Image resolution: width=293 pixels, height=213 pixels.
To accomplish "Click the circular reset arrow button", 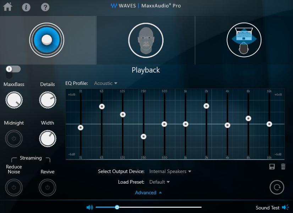I will pos(277,187).
